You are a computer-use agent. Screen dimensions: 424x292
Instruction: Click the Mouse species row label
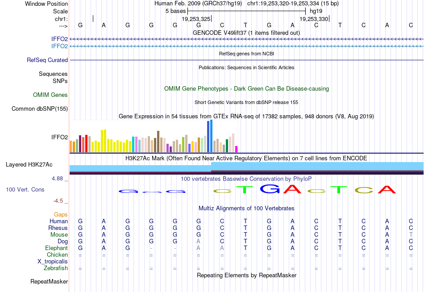click(59, 235)
